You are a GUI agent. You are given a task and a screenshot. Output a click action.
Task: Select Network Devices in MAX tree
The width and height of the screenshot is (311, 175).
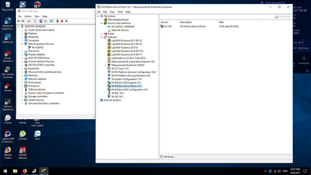click(x=120, y=30)
